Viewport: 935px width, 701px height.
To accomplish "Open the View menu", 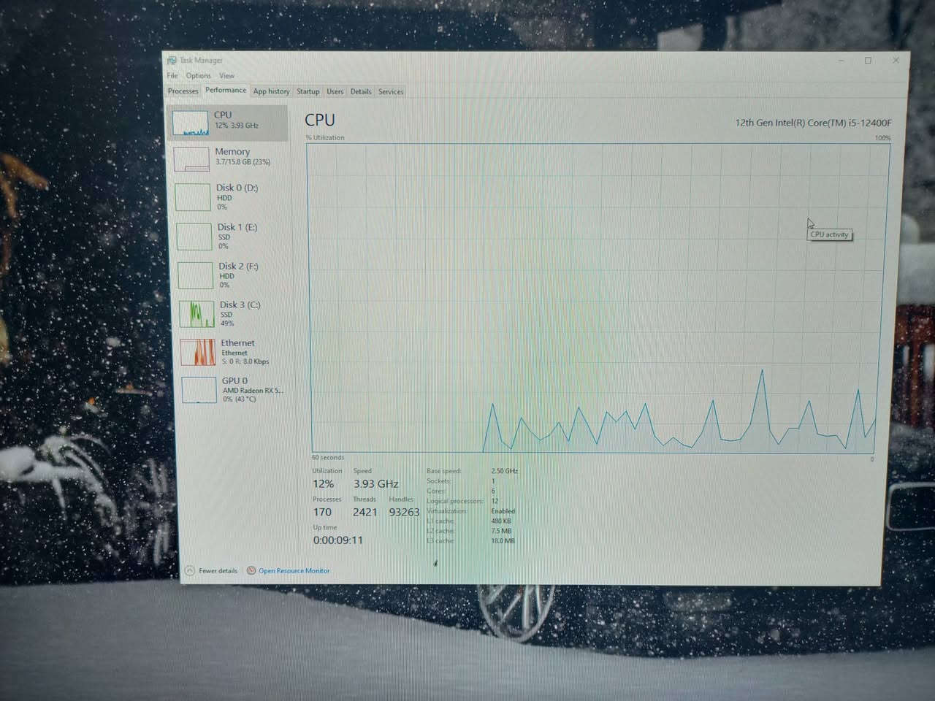I will click(227, 76).
